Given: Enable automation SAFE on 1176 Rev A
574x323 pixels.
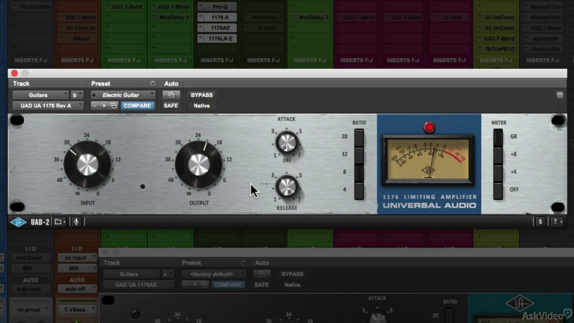Looking at the screenshot, I should pyautogui.click(x=171, y=106).
